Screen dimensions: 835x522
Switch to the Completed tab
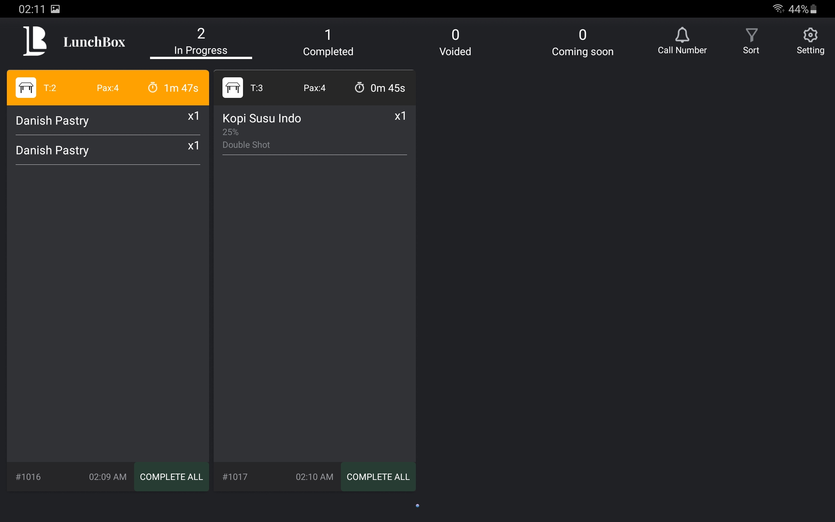(328, 42)
